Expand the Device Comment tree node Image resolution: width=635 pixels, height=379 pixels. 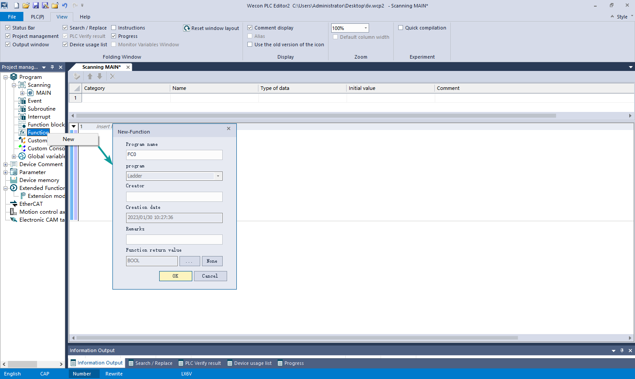[x=6, y=164]
